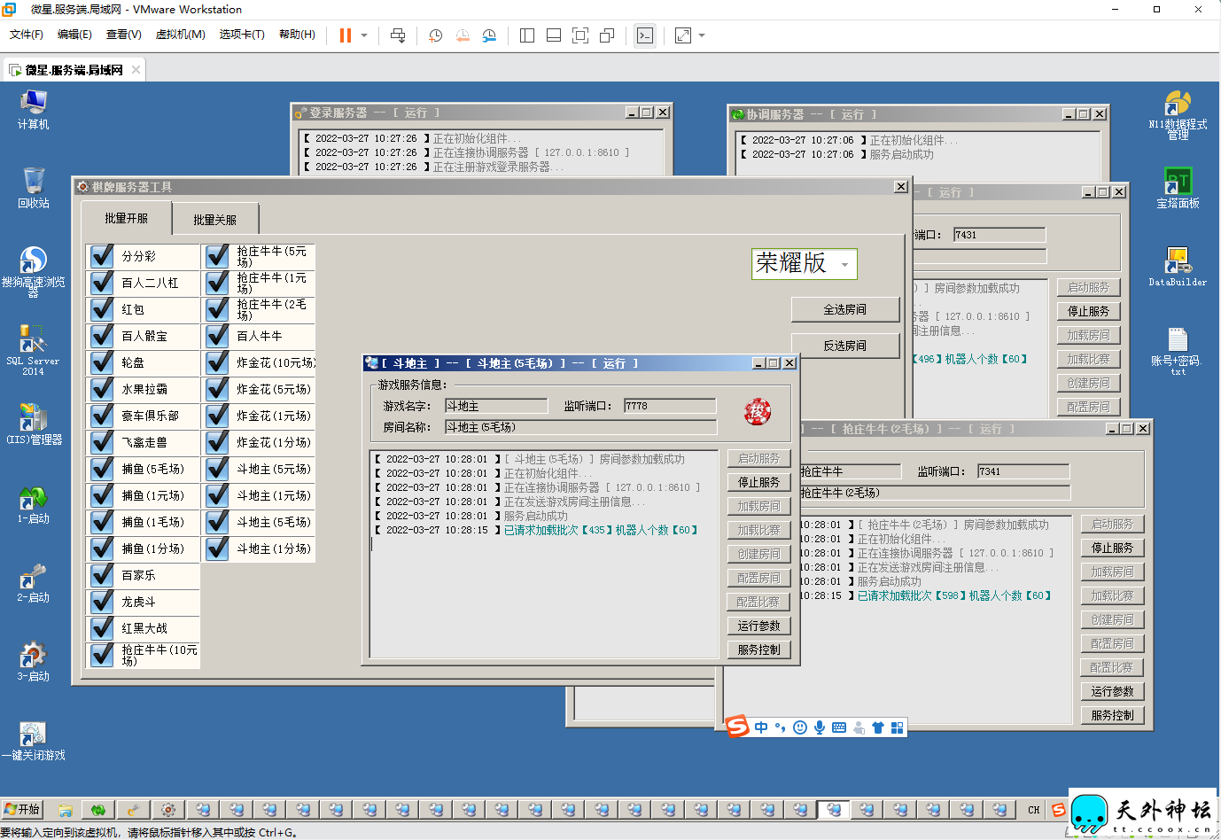Click the Sogou IME microphone icon
The height and width of the screenshot is (840, 1221).
click(x=820, y=727)
